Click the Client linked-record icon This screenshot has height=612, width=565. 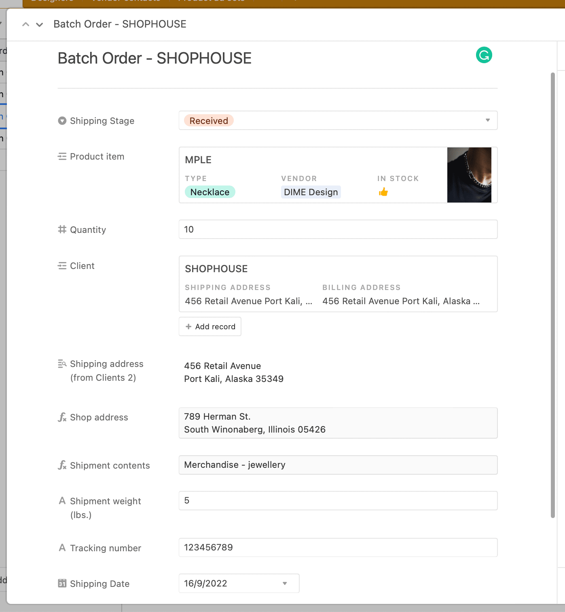pyautogui.click(x=62, y=266)
